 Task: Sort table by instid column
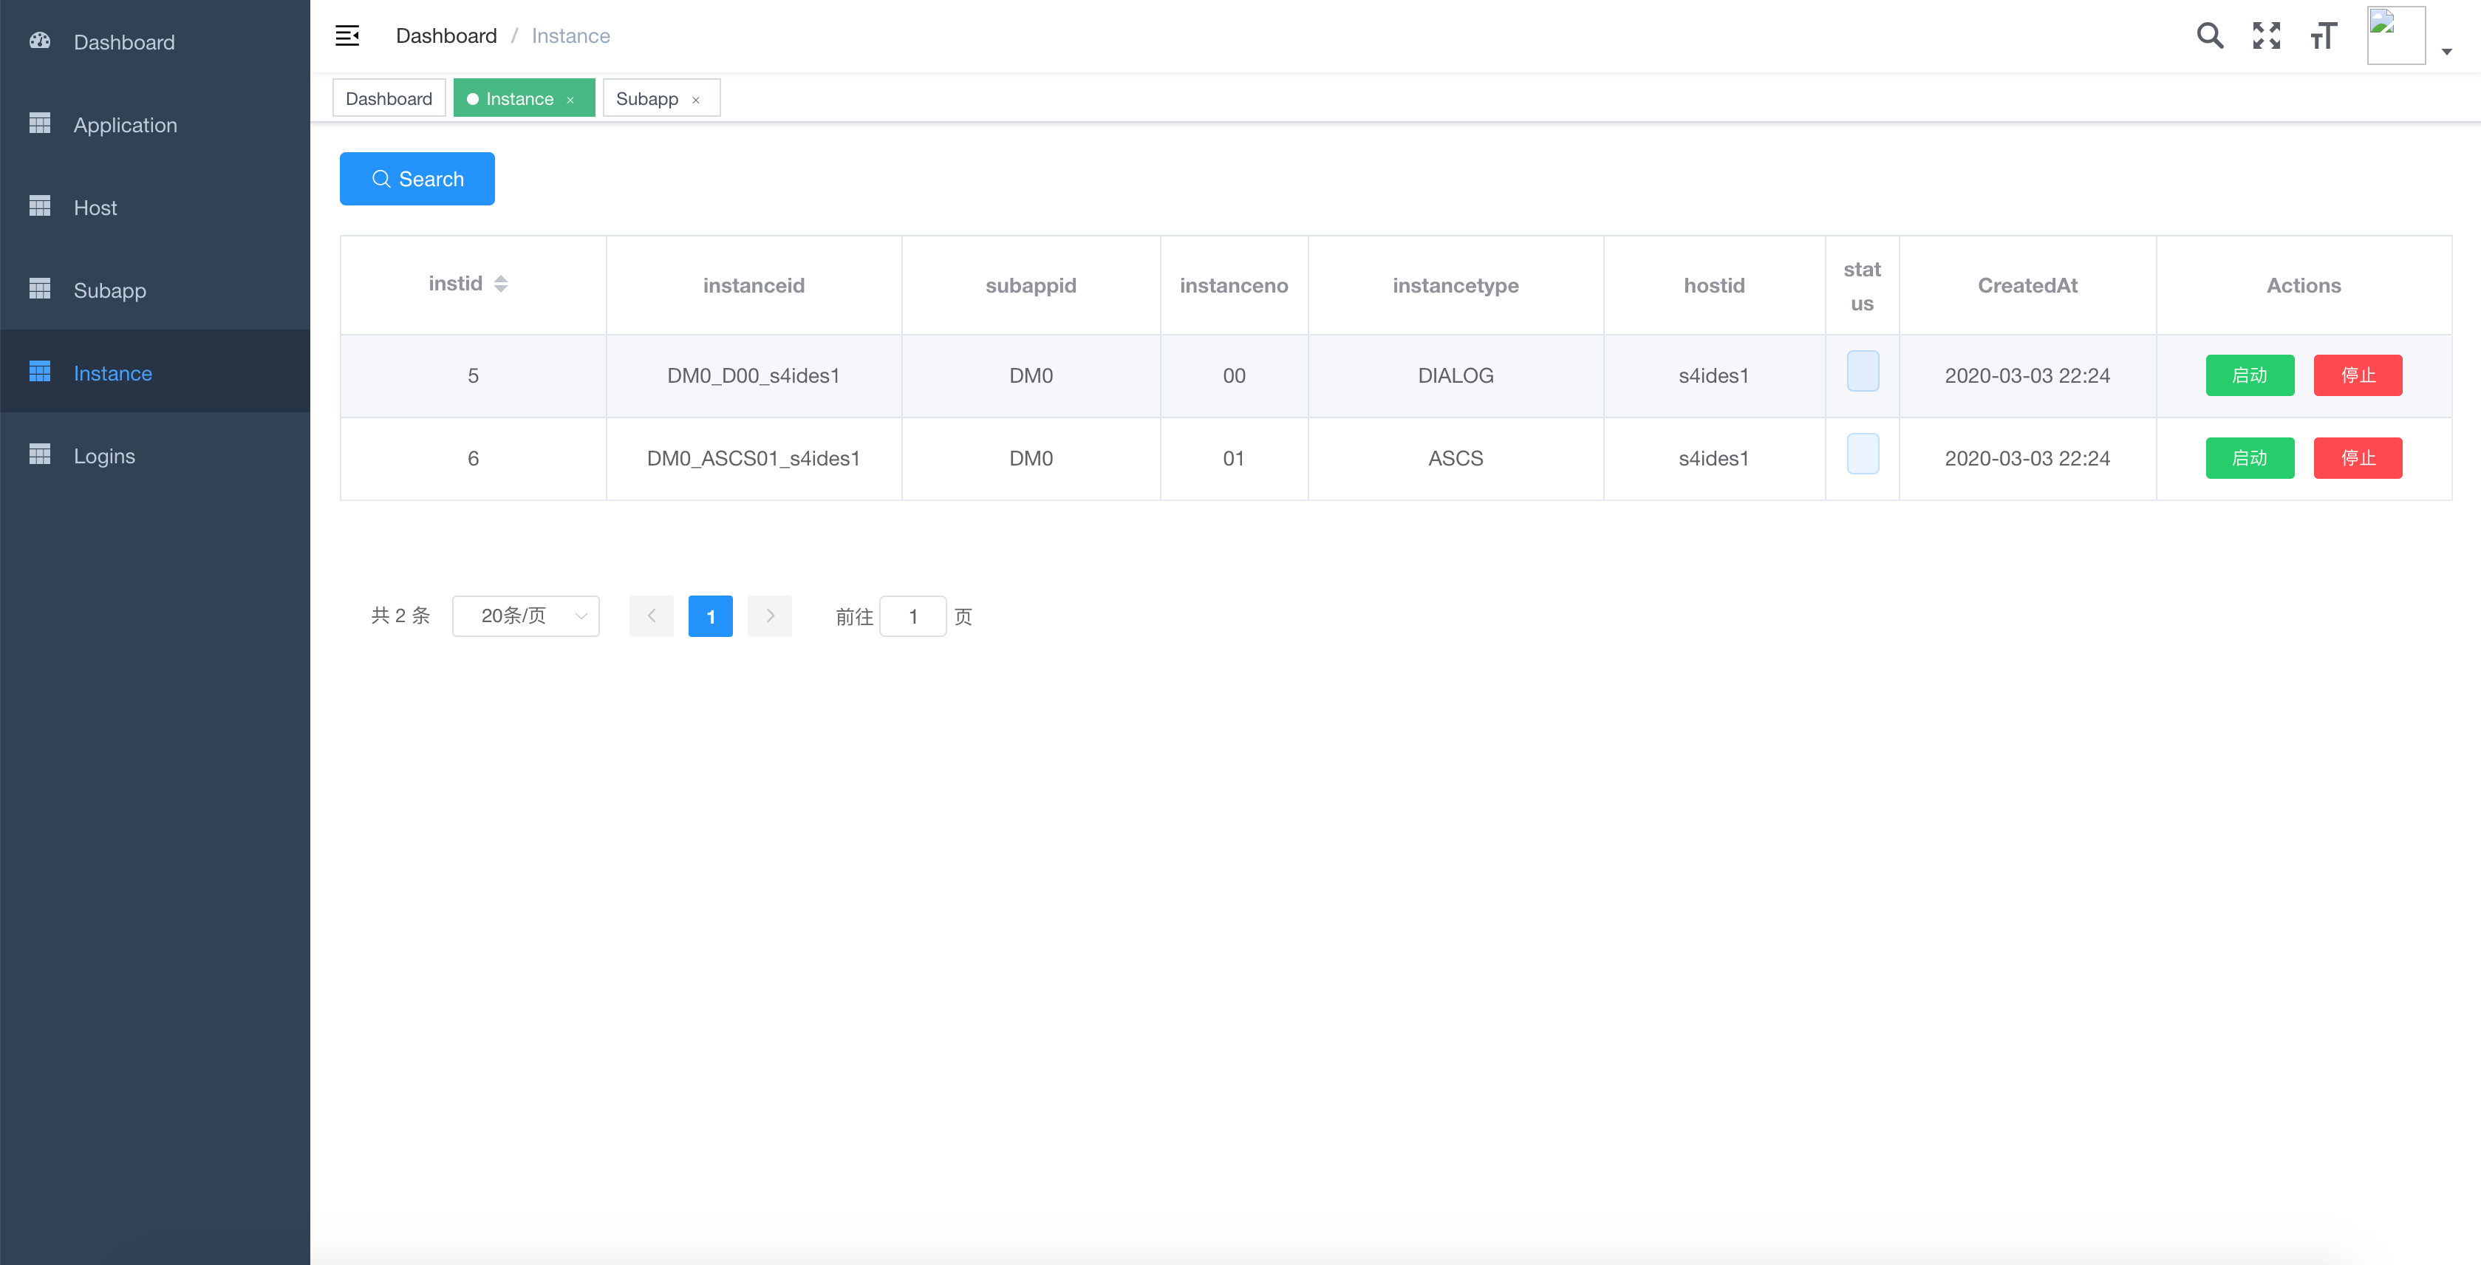[500, 283]
